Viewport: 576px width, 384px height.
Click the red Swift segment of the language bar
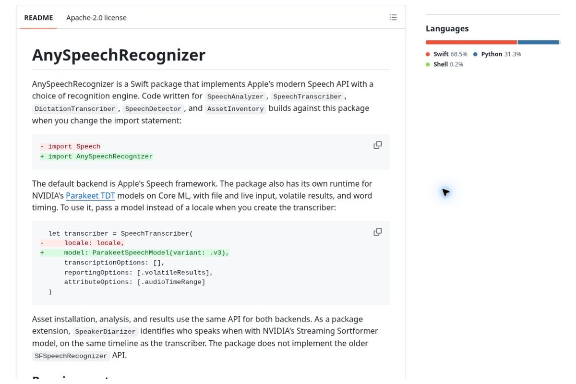pos(471,42)
